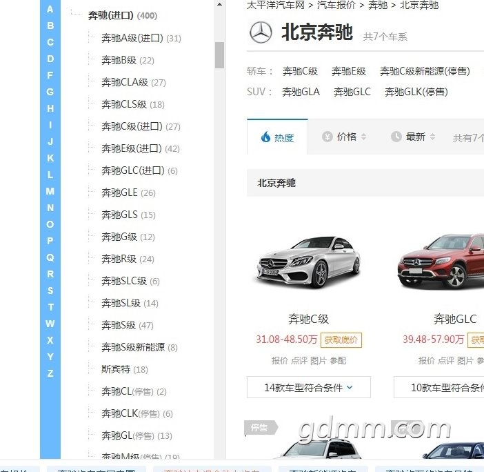Click the sidebar vertical scrollbar thumb
Viewport: 484px width, 472px height.
tap(219, 55)
